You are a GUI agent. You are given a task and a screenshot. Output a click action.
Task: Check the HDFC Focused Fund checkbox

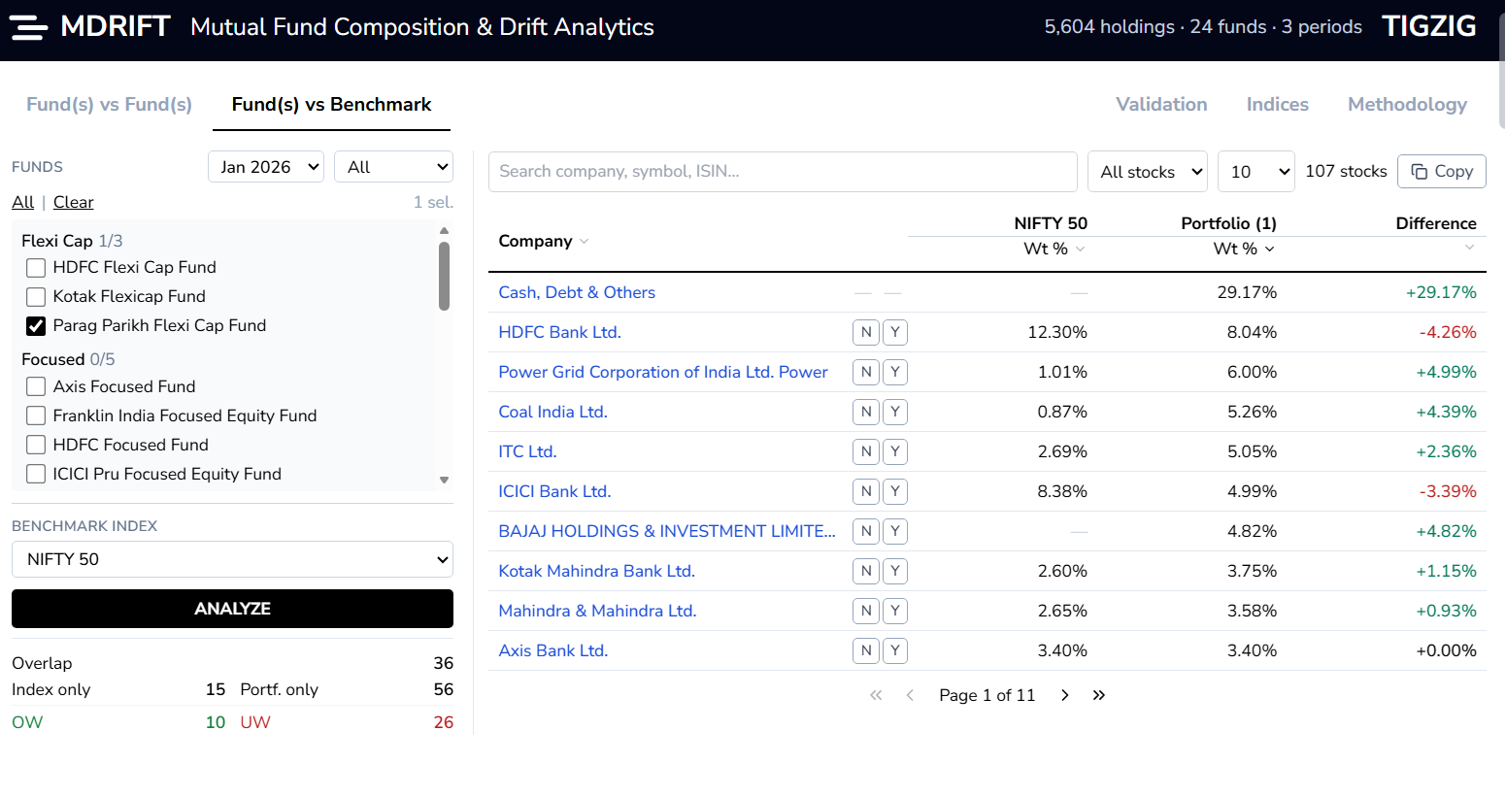[x=36, y=445]
